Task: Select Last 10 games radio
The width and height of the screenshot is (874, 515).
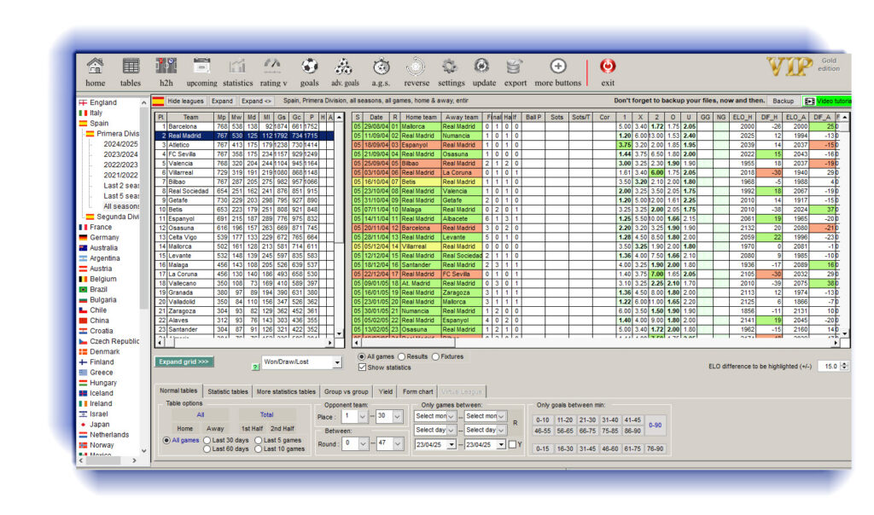Action: [258, 449]
